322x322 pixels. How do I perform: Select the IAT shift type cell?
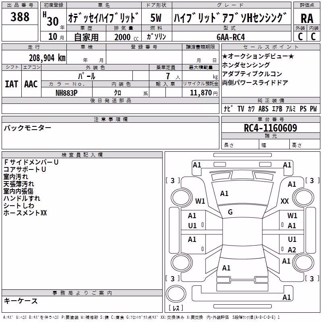[12, 84]
